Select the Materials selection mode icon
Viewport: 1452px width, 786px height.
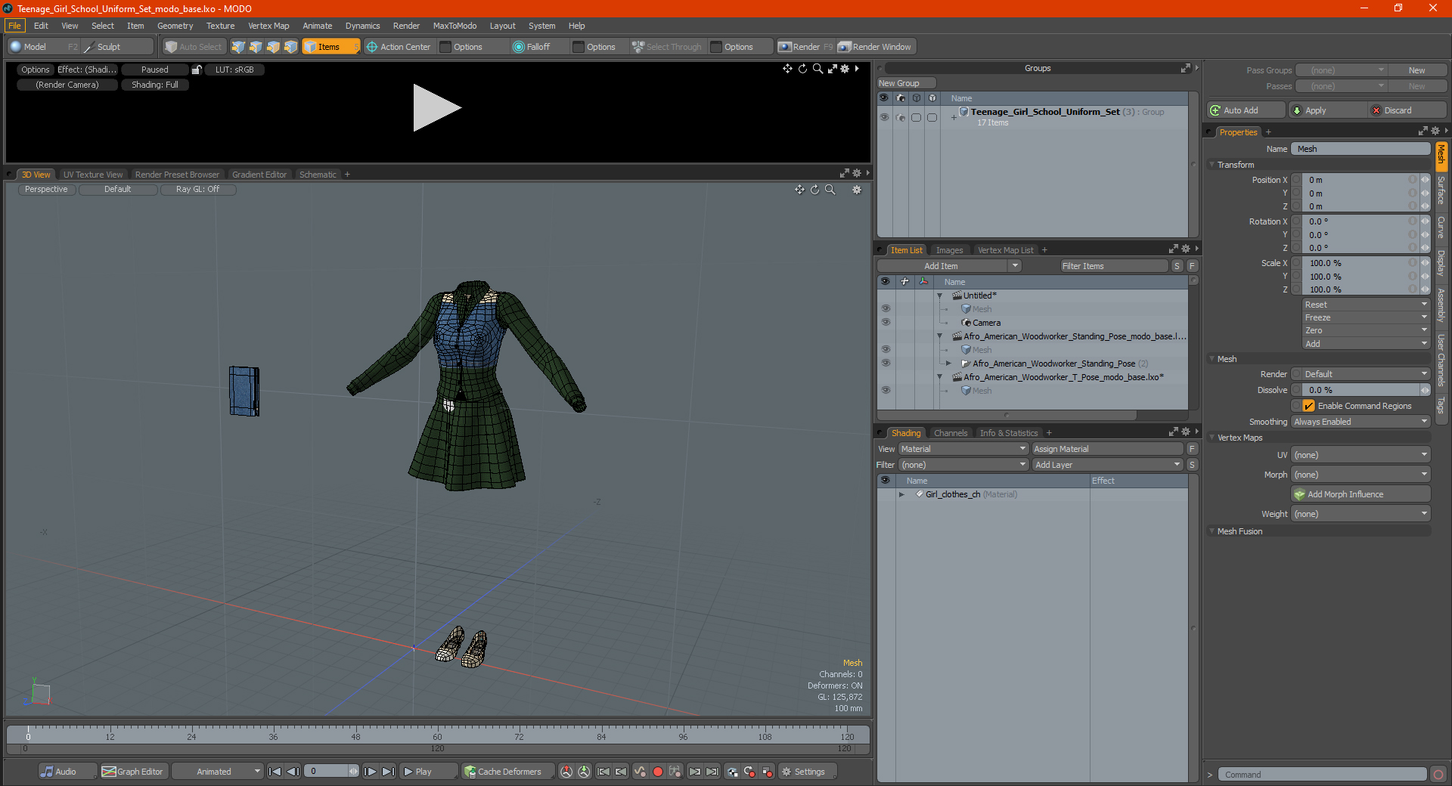pos(291,47)
